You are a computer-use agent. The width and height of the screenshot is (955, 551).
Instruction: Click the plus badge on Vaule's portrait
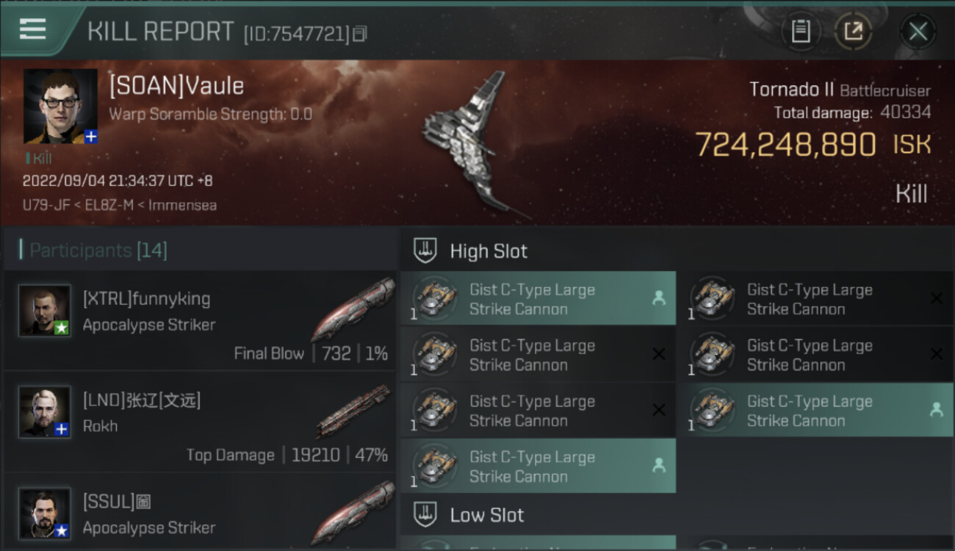pos(91,137)
